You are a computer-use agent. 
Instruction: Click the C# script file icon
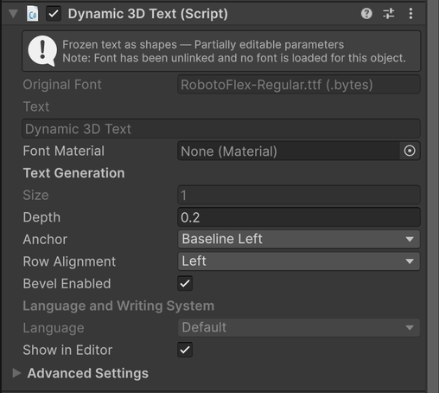[33, 14]
